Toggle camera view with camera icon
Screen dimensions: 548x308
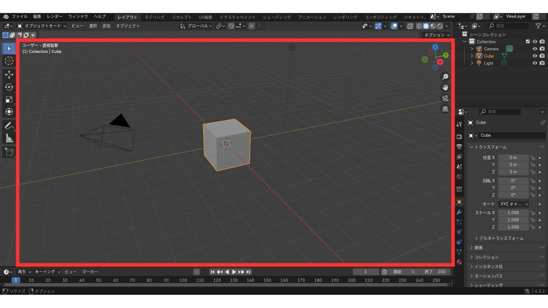point(445,98)
